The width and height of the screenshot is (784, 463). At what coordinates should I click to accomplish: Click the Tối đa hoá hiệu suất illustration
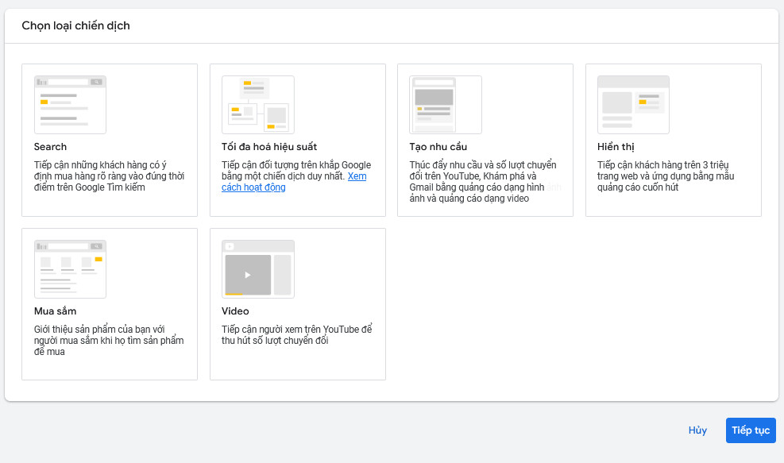pos(257,105)
